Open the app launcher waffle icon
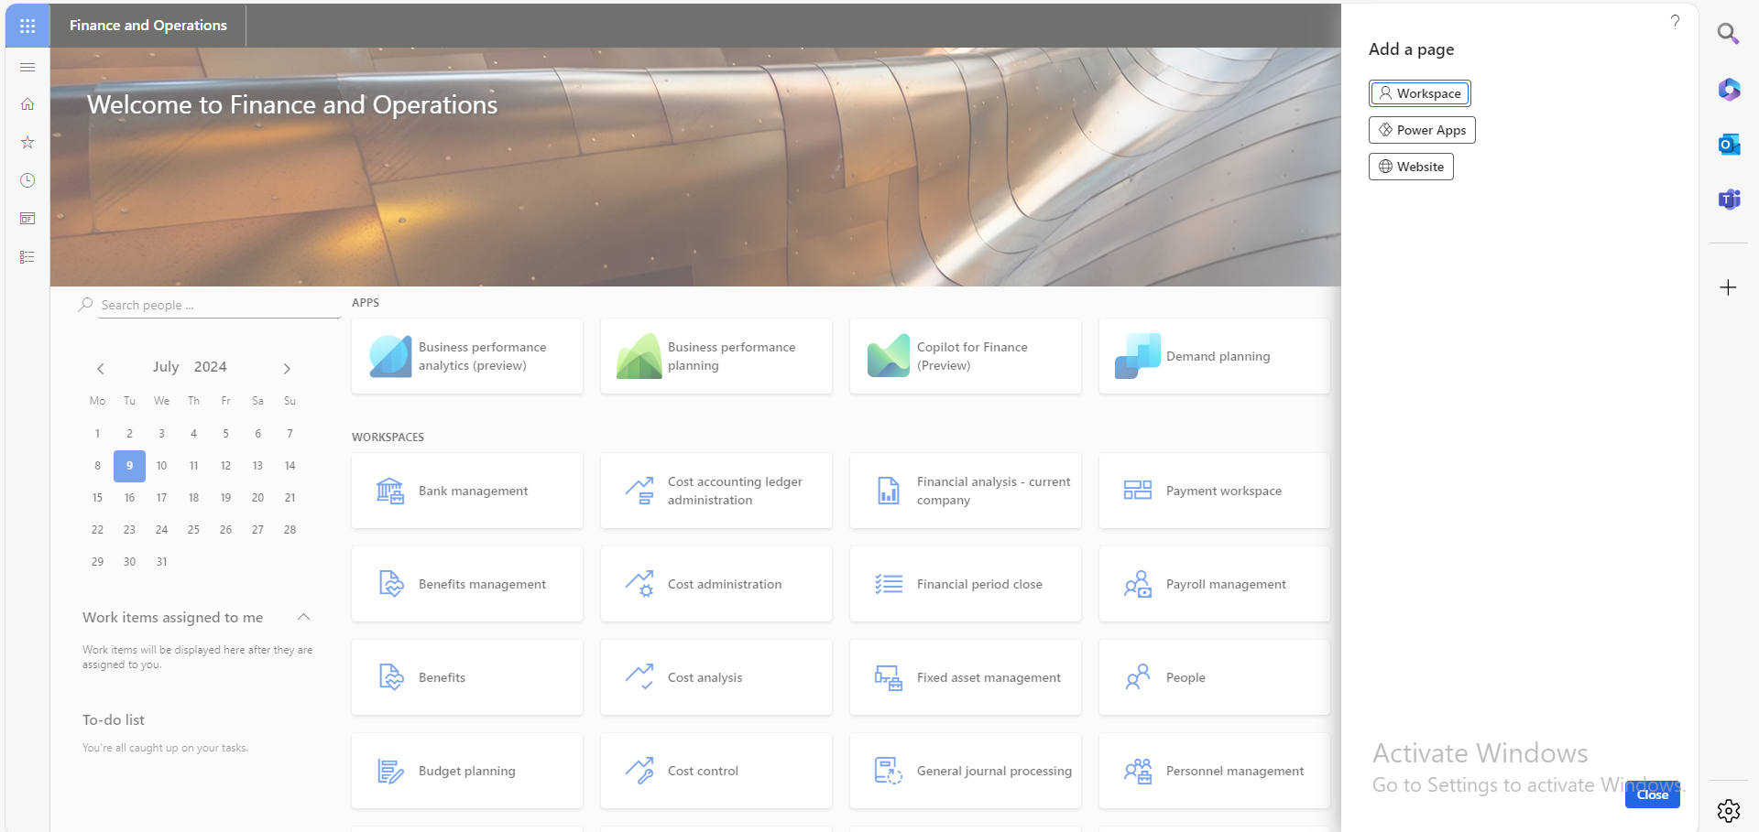 (27, 26)
